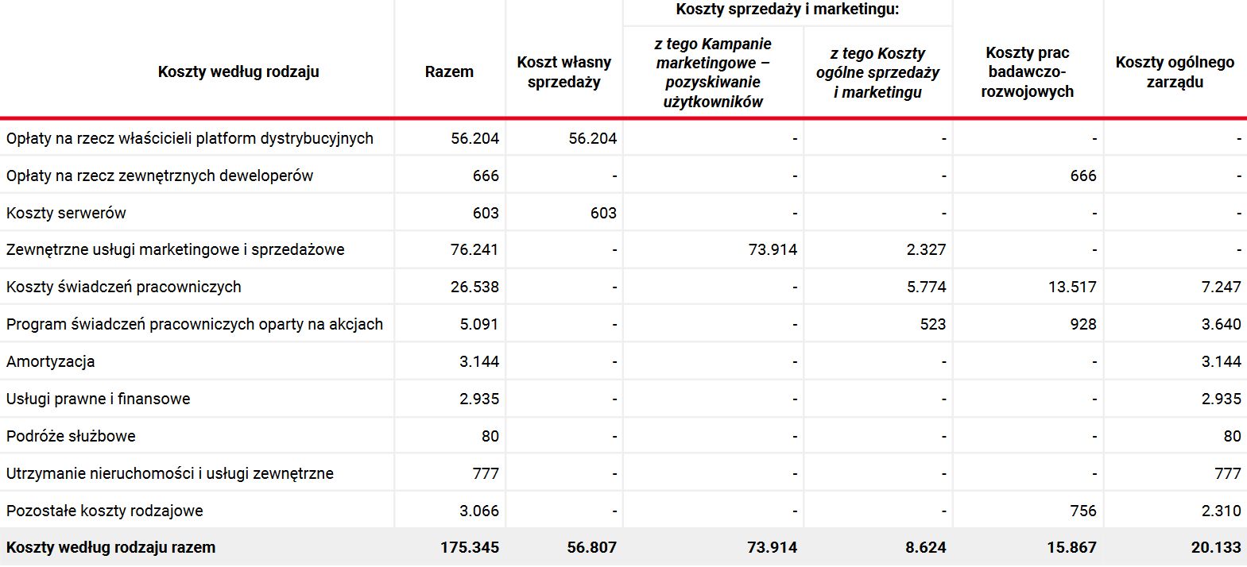Select the 2.310 value
The image size is (1247, 567).
coord(1221,511)
